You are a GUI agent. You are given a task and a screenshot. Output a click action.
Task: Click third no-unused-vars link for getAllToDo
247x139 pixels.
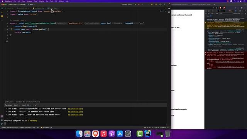coord(75,115)
